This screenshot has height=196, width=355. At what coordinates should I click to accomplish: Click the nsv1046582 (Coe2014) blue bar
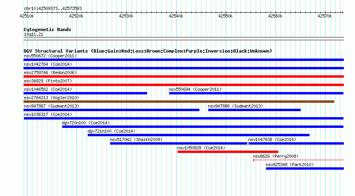tap(85, 93)
